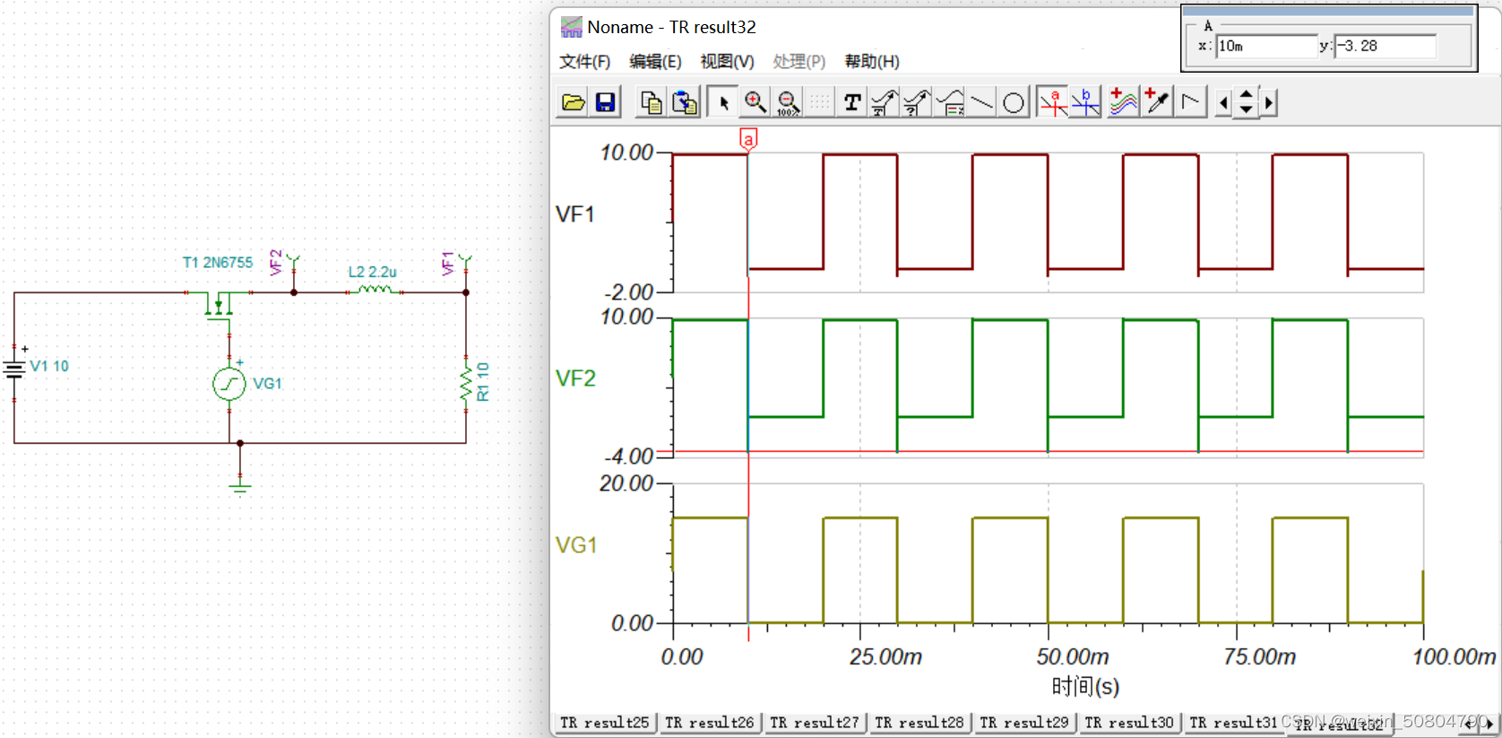The height and width of the screenshot is (738, 1502).
Task: Click the x value field in cursor panel A
Action: [x=1266, y=46]
